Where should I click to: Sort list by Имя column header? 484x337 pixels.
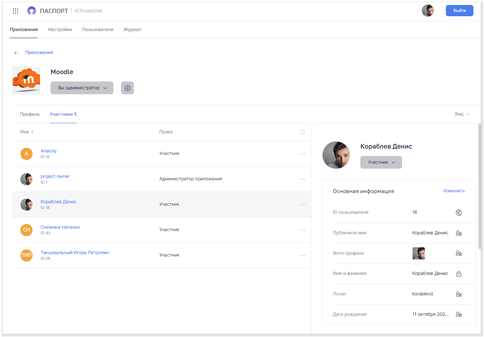[27, 132]
